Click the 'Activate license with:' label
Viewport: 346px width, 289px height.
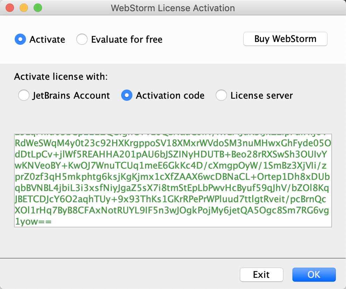tap(61, 77)
